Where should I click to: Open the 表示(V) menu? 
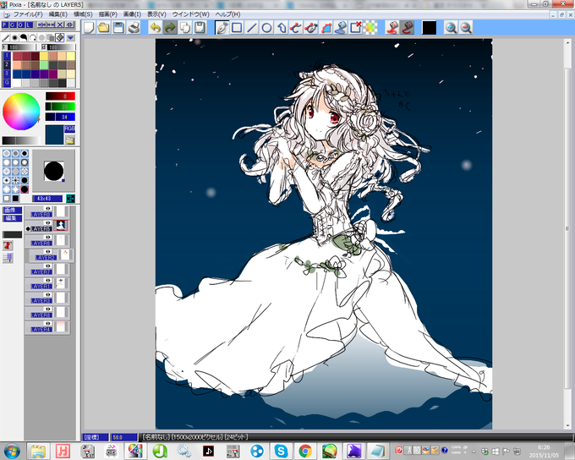point(156,14)
